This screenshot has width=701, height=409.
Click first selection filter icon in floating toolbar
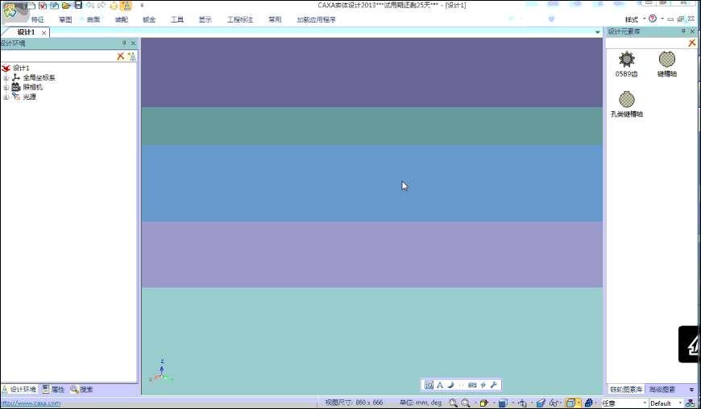(429, 385)
